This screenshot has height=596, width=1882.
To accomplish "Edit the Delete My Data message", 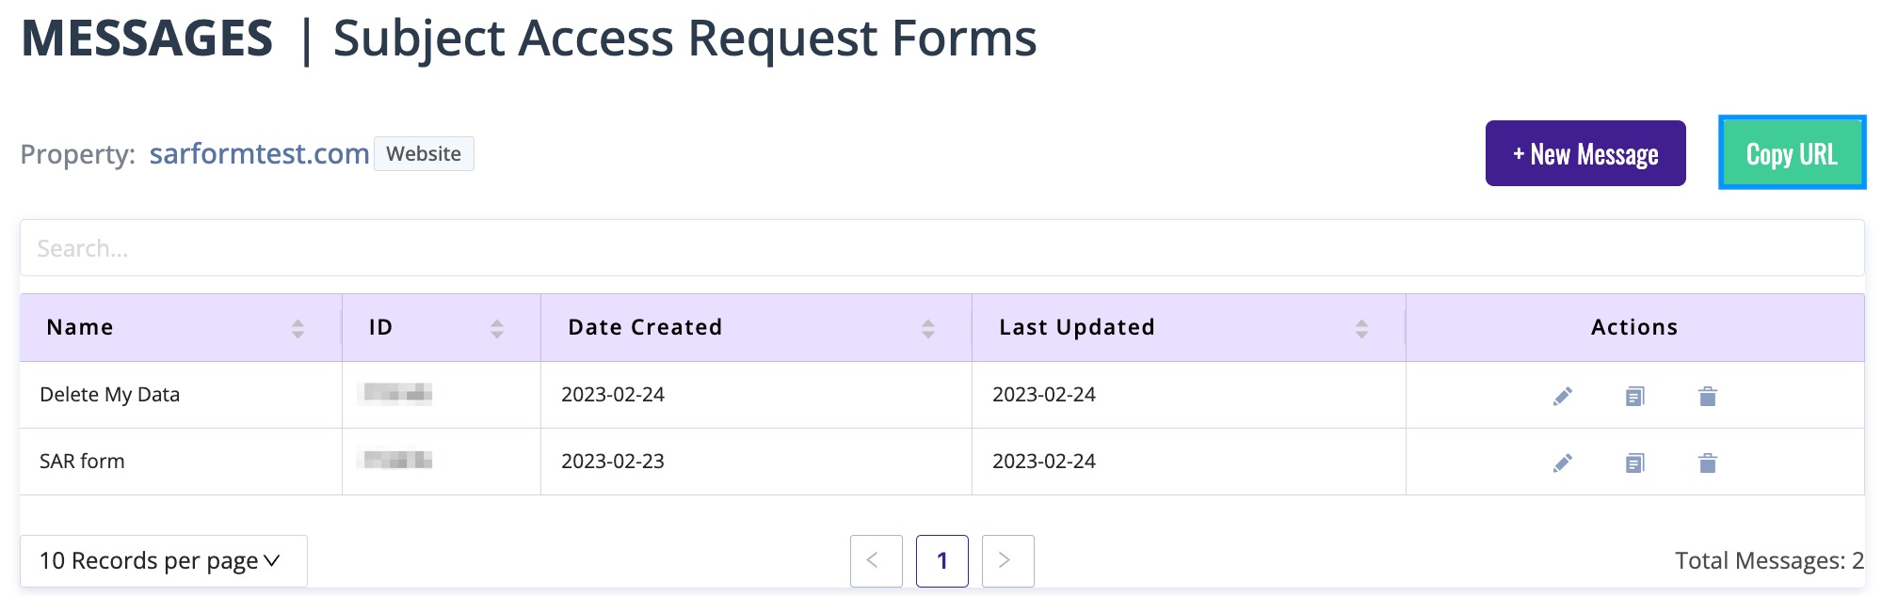I will pyautogui.click(x=1562, y=396).
